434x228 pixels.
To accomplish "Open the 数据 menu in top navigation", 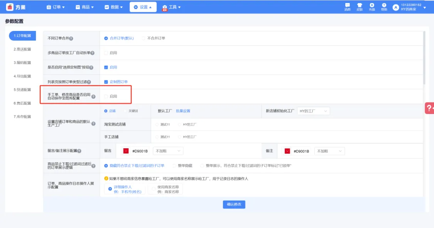I will pyautogui.click(x=114, y=7).
